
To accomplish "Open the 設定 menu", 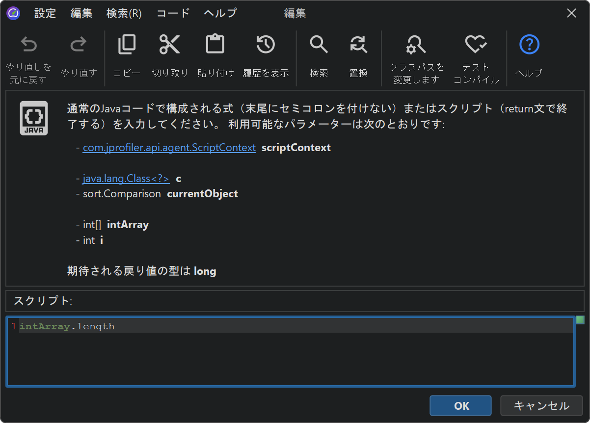I will pyautogui.click(x=45, y=13).
